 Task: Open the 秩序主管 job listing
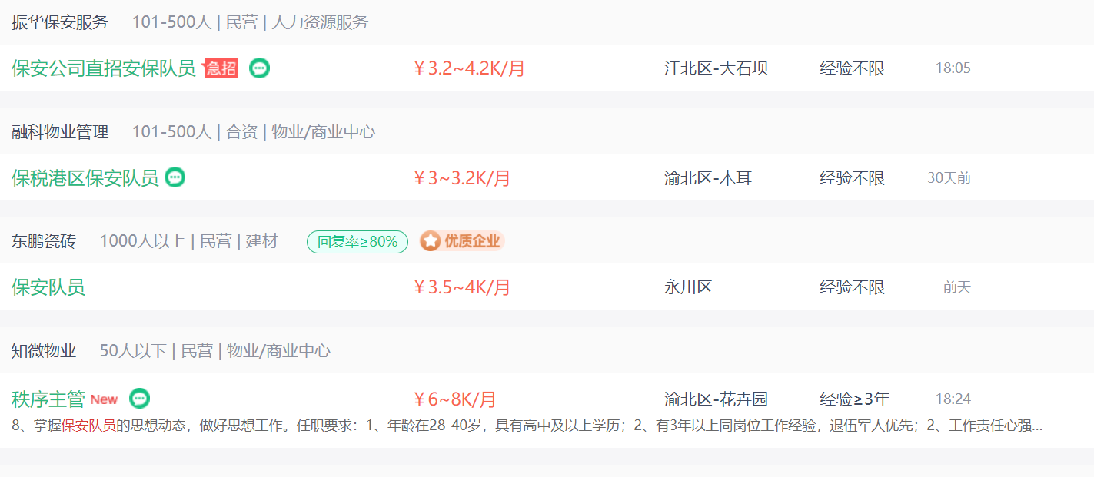point(48,399)
